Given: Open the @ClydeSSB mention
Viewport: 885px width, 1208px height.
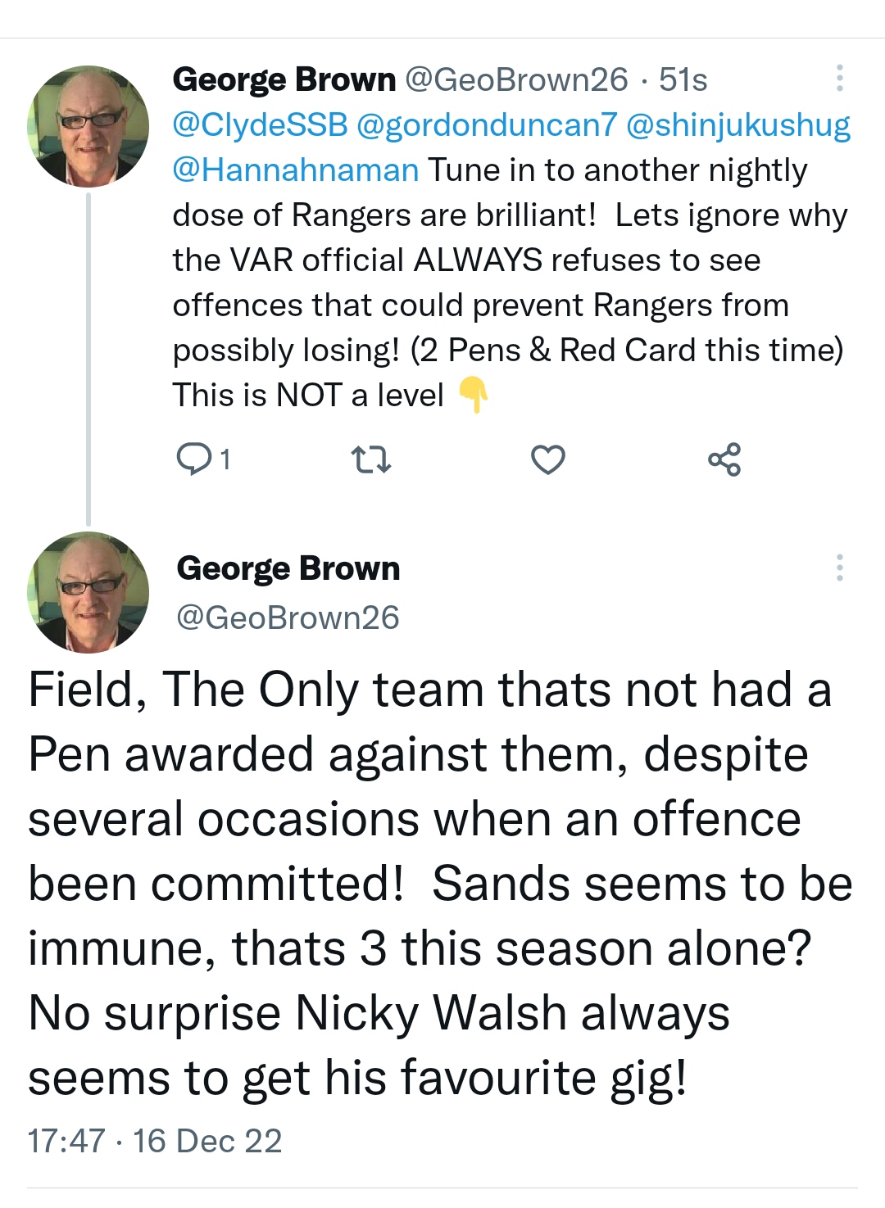Looking at the screenshot, I should [261, 124].
